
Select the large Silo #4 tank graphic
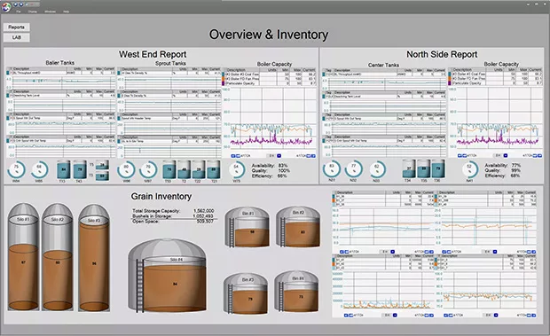pyautogui.click(x=168, y=276)
